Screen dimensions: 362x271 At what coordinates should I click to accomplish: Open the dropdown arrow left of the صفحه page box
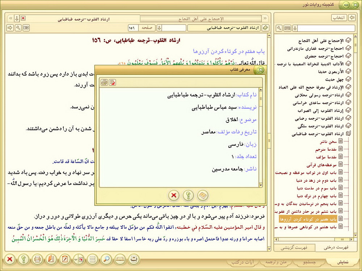coord(159,28)
